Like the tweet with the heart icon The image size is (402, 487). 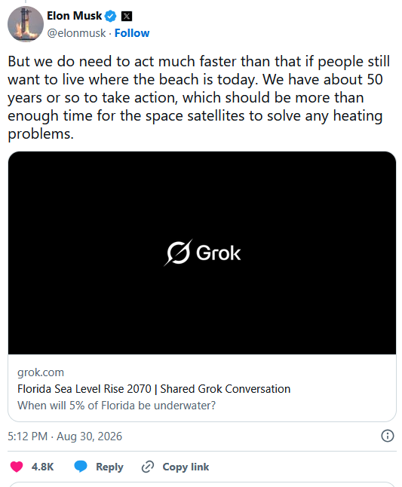[17, 467]
